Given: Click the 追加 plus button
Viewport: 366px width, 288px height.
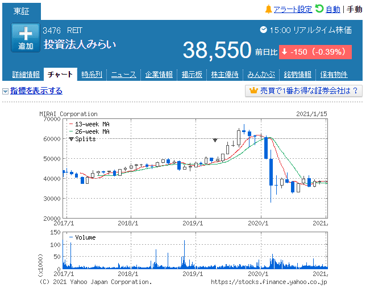Looking at the screenshot, I should [x=26, y=38].
